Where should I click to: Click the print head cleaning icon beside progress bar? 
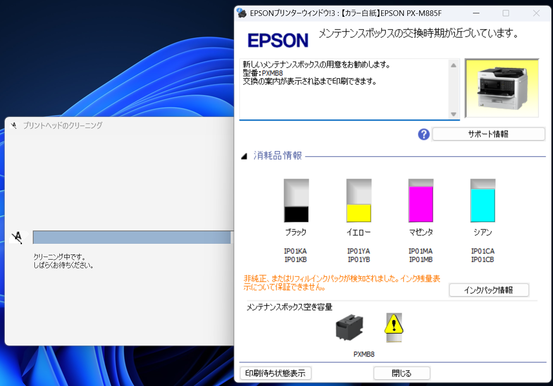pos(18,237)
